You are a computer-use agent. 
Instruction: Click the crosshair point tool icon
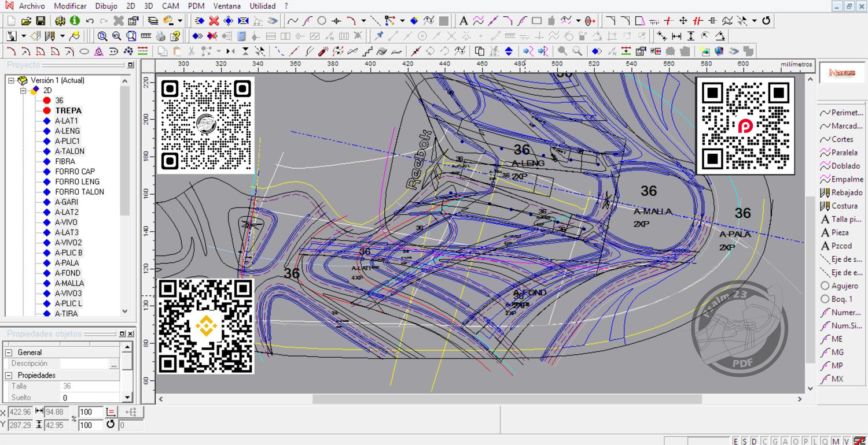336,21
